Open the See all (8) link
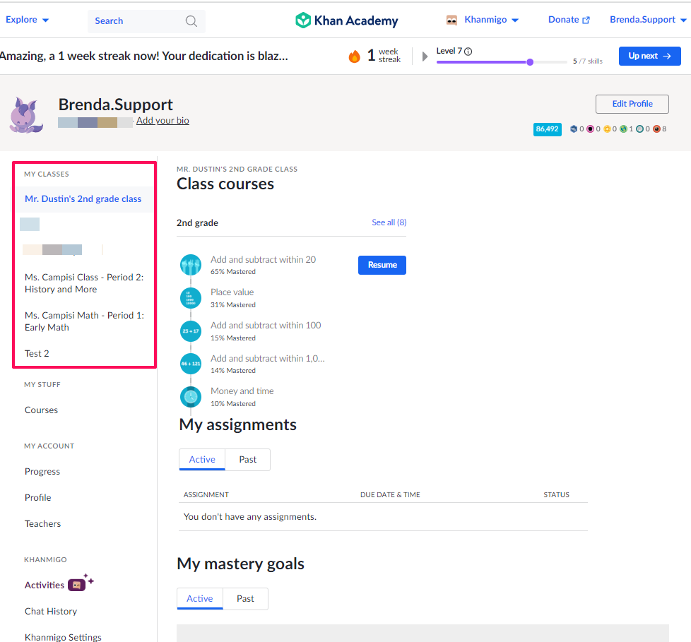Screen dimensions: 691x642 tap(389, 222)
